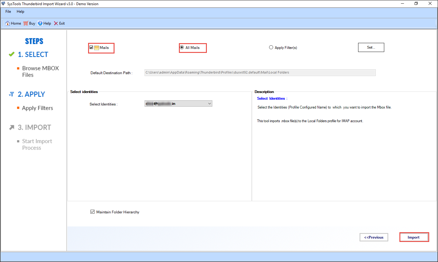Click the 3. IMPORT step heading
The image size is (438, 262).
(x=34, y=127)
